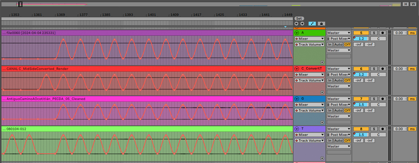Open Post Mixer dropdown on C_ConvertT track
Screen dimensions: 419x163
[339, 75]
